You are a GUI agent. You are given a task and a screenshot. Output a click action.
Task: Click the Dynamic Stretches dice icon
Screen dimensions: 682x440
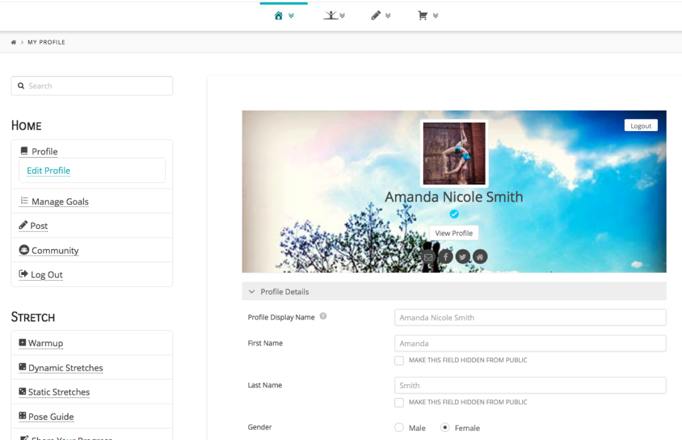click(x=23, y=367)
